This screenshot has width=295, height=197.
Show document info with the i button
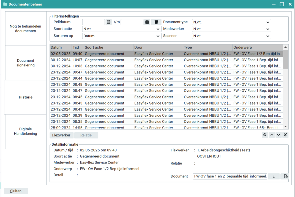[274, 176]
